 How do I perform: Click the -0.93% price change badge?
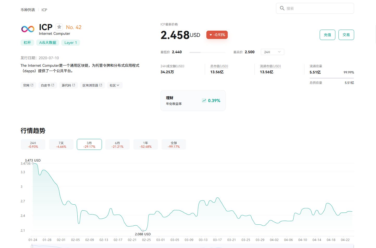tap(217, 35)
